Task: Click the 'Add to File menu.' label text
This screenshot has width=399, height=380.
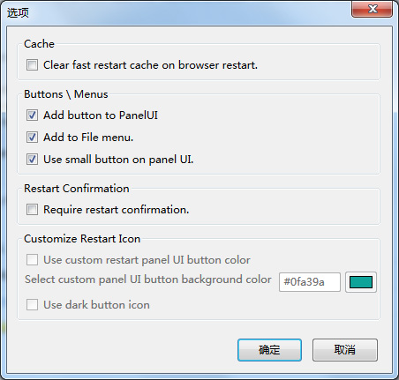Action: (x=88, y=138)
